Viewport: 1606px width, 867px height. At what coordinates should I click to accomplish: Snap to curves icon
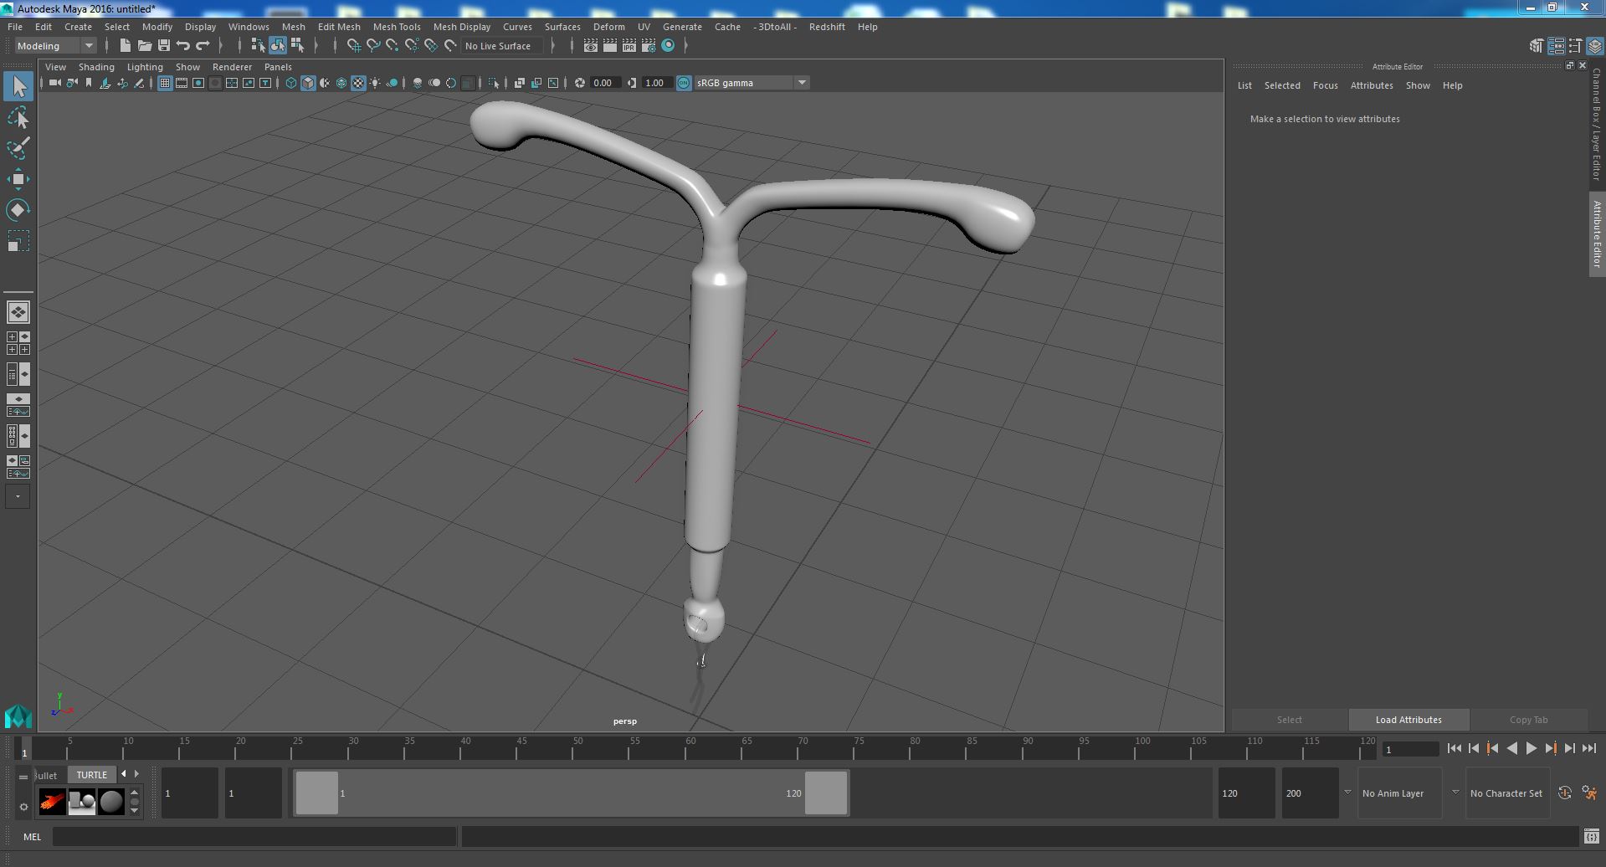tap(373, 46)
